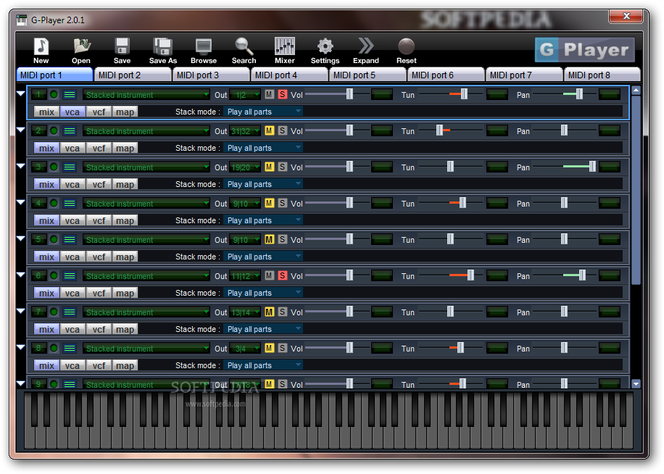
Task: Select the vca button on channel 2
Action: pos(72,148)
